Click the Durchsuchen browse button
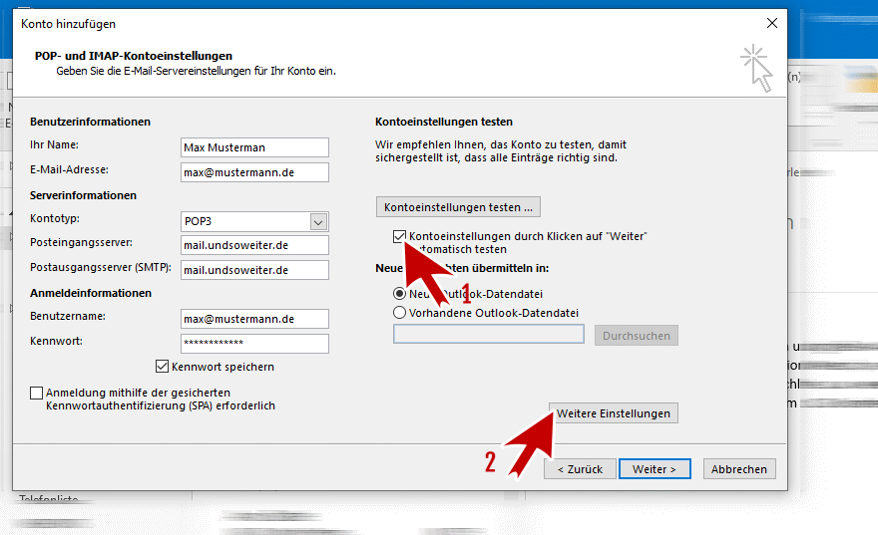Screen dimensions: 878x535 click(x=637, y=336)
